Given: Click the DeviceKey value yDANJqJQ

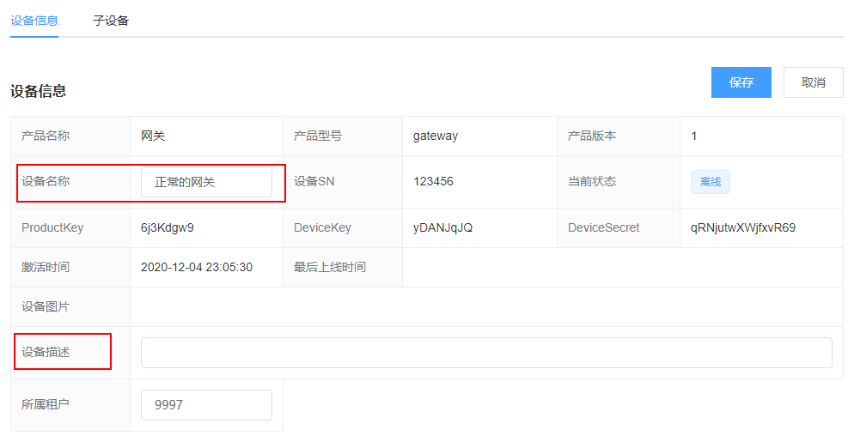Looking at the screenshot, I should click(442, 227).
